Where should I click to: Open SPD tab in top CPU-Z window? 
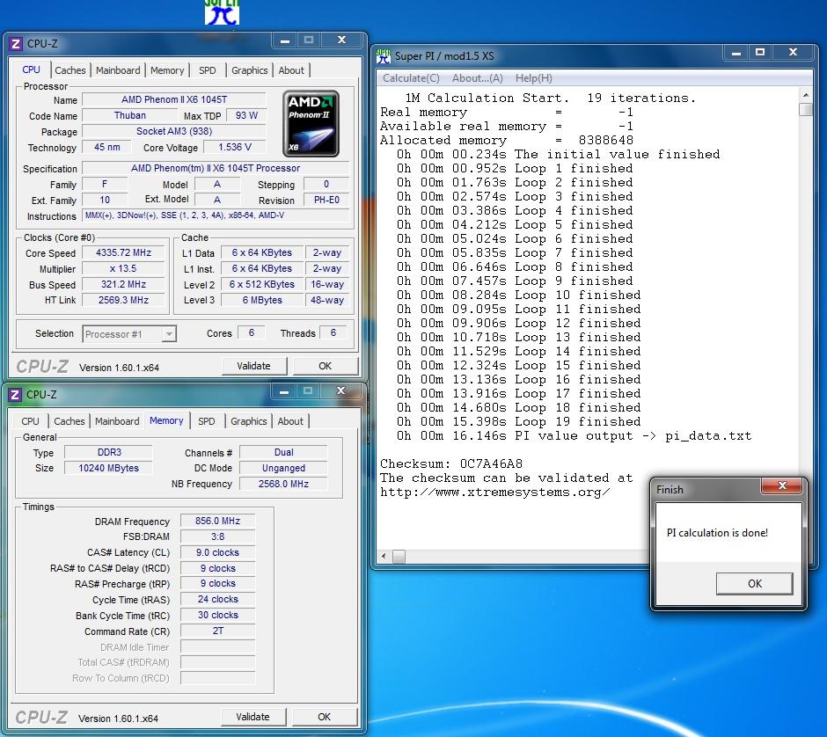coord(208,70)
